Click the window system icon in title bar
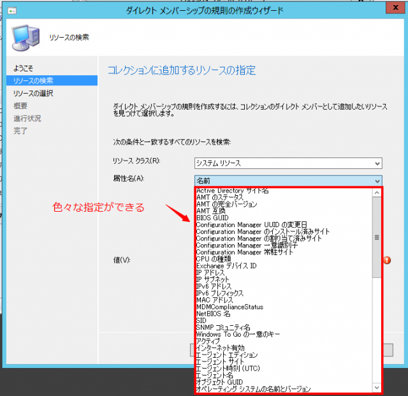This screenshot has height=396, width=408. [x=12, y=10]
